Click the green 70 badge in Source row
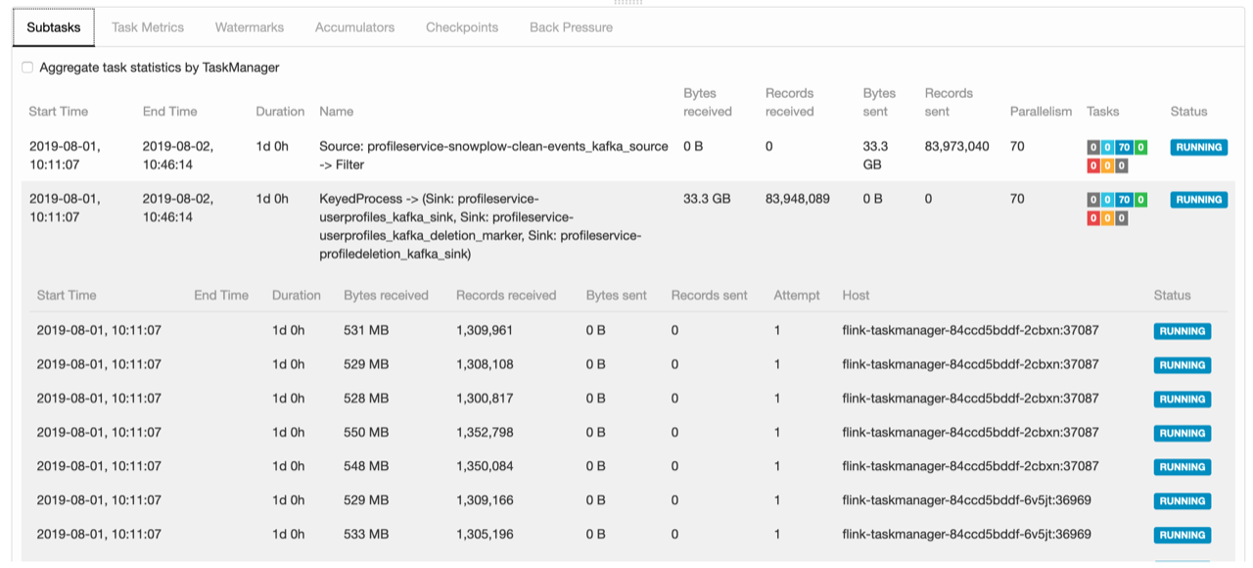This screenshot has width=1253, height=568. (x=1125, y=148)
